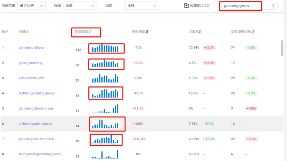Click trend chart for gardening gloves green
Image resolution: width=287 pixels, height=161 pixels.
pos(106,109)
